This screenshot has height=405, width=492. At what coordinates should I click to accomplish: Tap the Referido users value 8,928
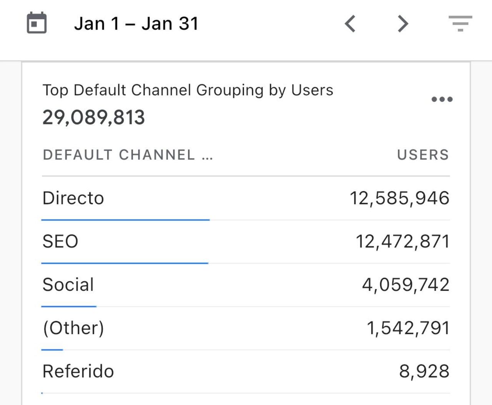pos(424,371)
